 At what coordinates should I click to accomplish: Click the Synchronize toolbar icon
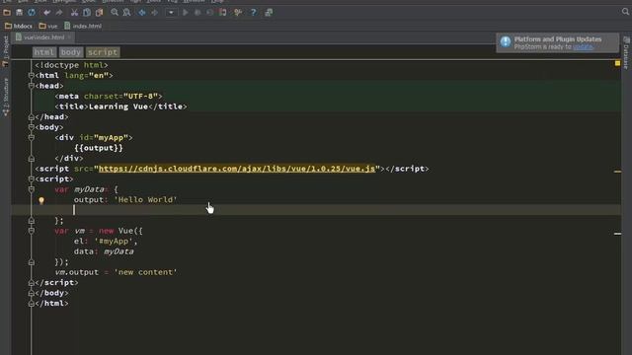click(x=32, y=13)
